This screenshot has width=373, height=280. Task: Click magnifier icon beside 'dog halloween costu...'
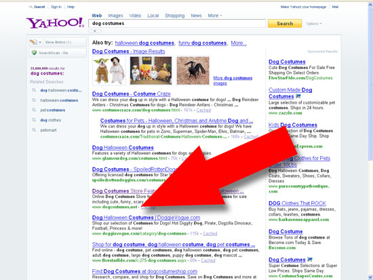[x=34, y=90]
